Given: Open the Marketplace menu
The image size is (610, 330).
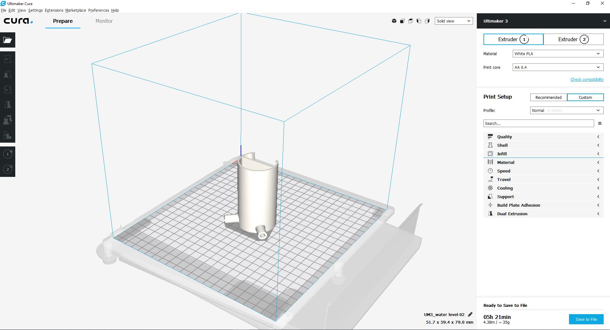Looking at the screenshot, I should [x=76, y=10].
